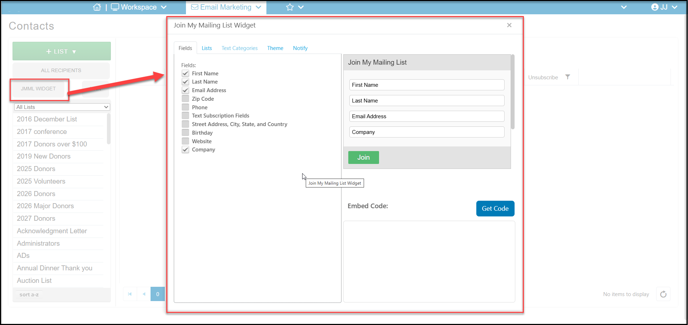Click the green Join button
The height and width of the screenshot is (325, 688).
[x=364, y=157]
